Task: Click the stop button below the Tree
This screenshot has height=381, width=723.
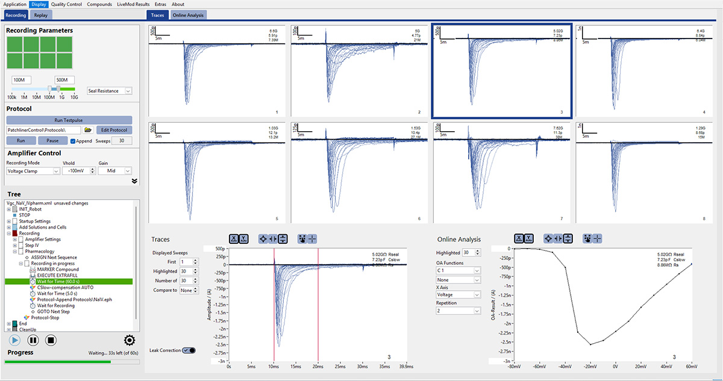Action: (51, 340)
